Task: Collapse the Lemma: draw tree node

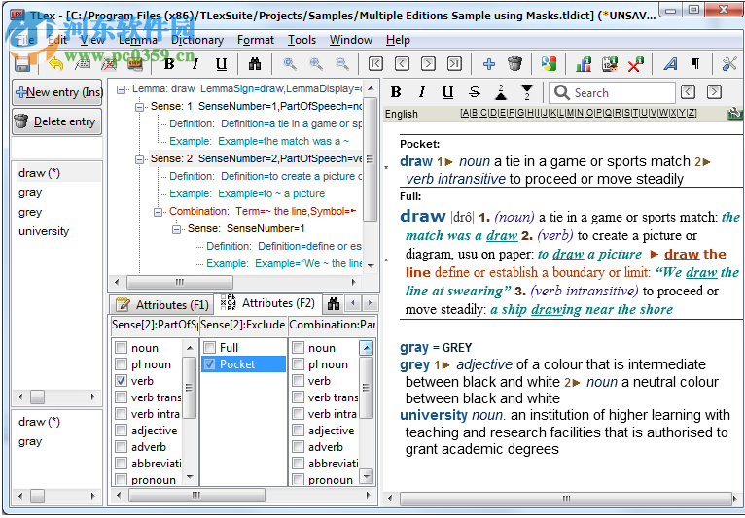Action: pos(121,88)
